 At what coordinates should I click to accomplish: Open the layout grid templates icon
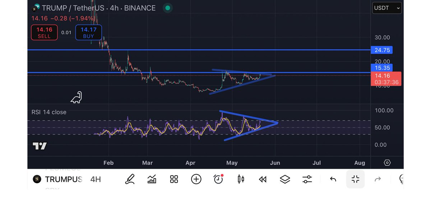click(x=174, y=179)
